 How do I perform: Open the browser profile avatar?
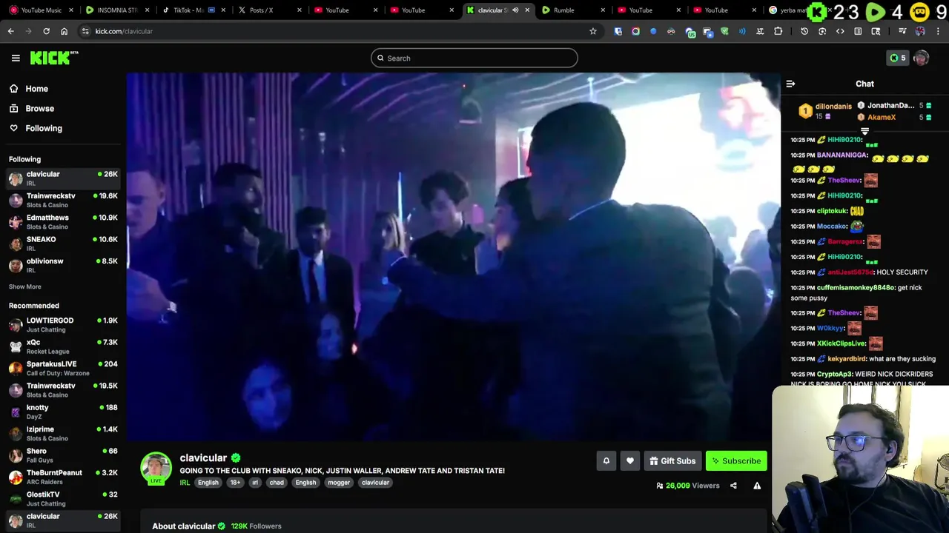tap(920, 31)
